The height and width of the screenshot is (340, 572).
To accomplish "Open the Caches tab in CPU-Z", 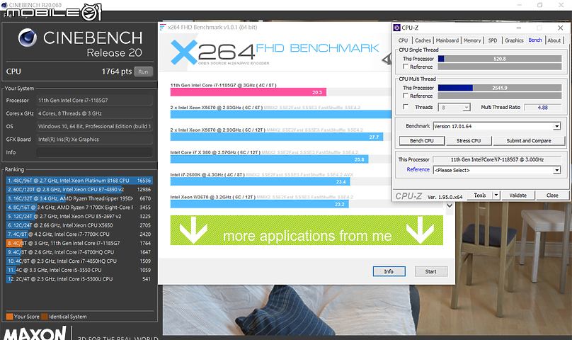I will pyautogui.click(x=423, y=40).
